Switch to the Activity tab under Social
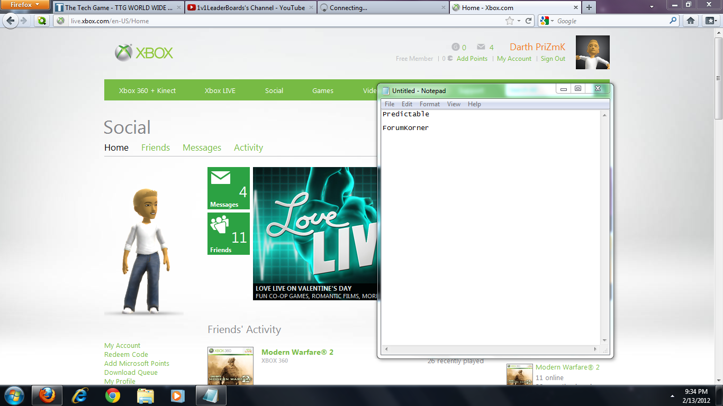The image size is (723, 406). pos(248,147)
